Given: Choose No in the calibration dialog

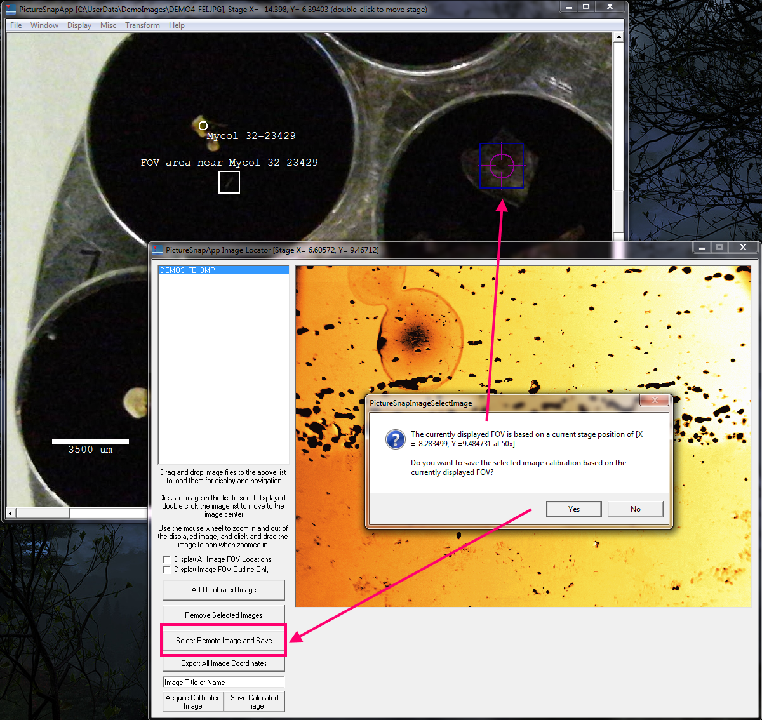Looking at the screenshot, I should point(635,509).
